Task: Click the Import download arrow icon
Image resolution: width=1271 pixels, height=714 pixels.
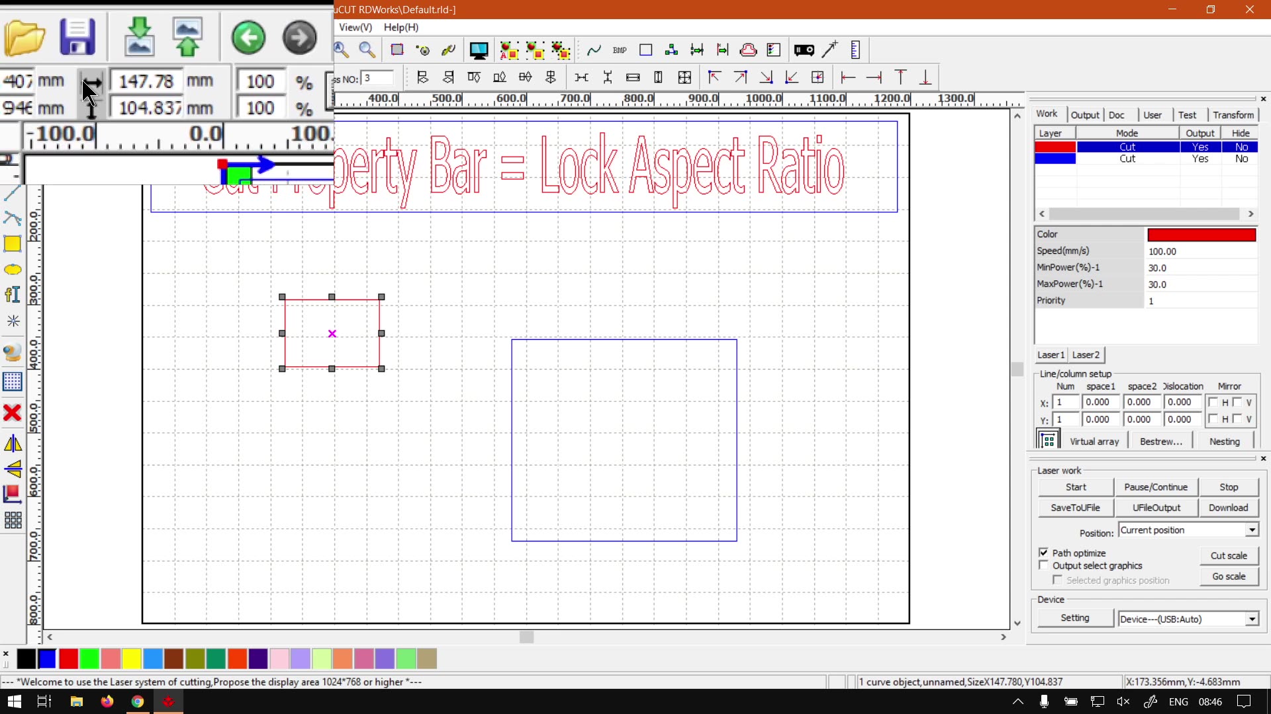Action: 140,37
